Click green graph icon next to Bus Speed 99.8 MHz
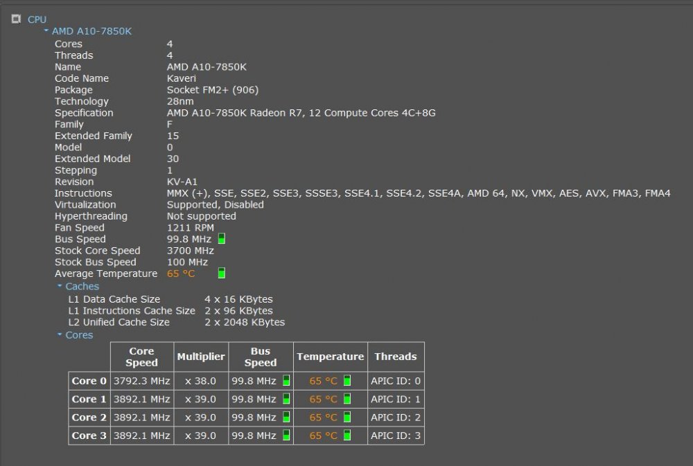The image size is (693, 466). coord(222,239)
